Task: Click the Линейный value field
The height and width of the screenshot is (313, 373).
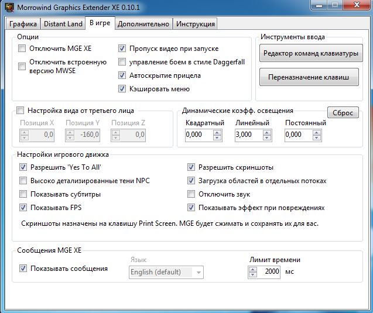Action: click(249, 135)
